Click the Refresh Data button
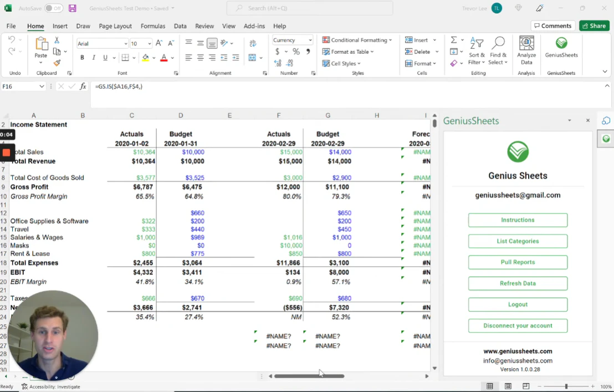 pyautogui.click(x=518, y=283)
